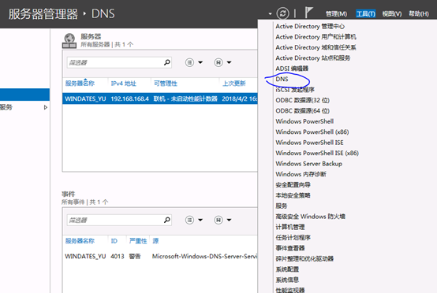Select event row with ID 4013
The width and height of the screenshot is (437, 293).
coord(160,256)
